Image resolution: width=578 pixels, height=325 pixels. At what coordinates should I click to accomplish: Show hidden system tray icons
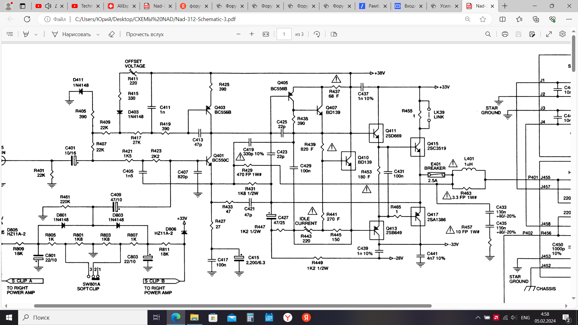point(478,317)
